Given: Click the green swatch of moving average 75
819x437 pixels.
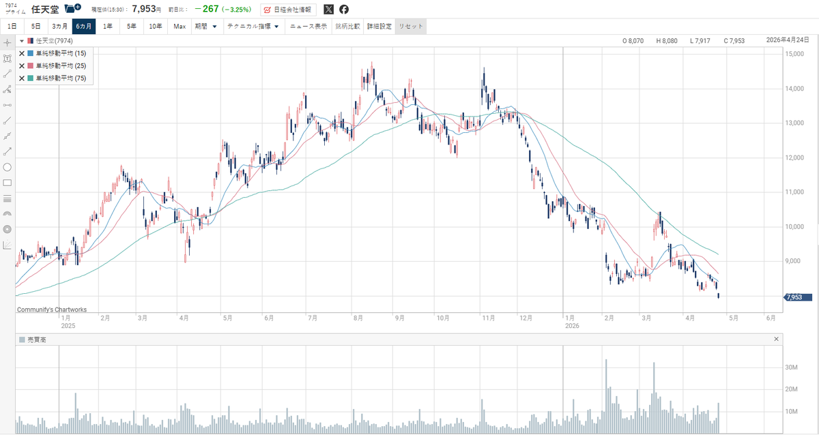Looking at the screenshot, I should pos(31,78).
